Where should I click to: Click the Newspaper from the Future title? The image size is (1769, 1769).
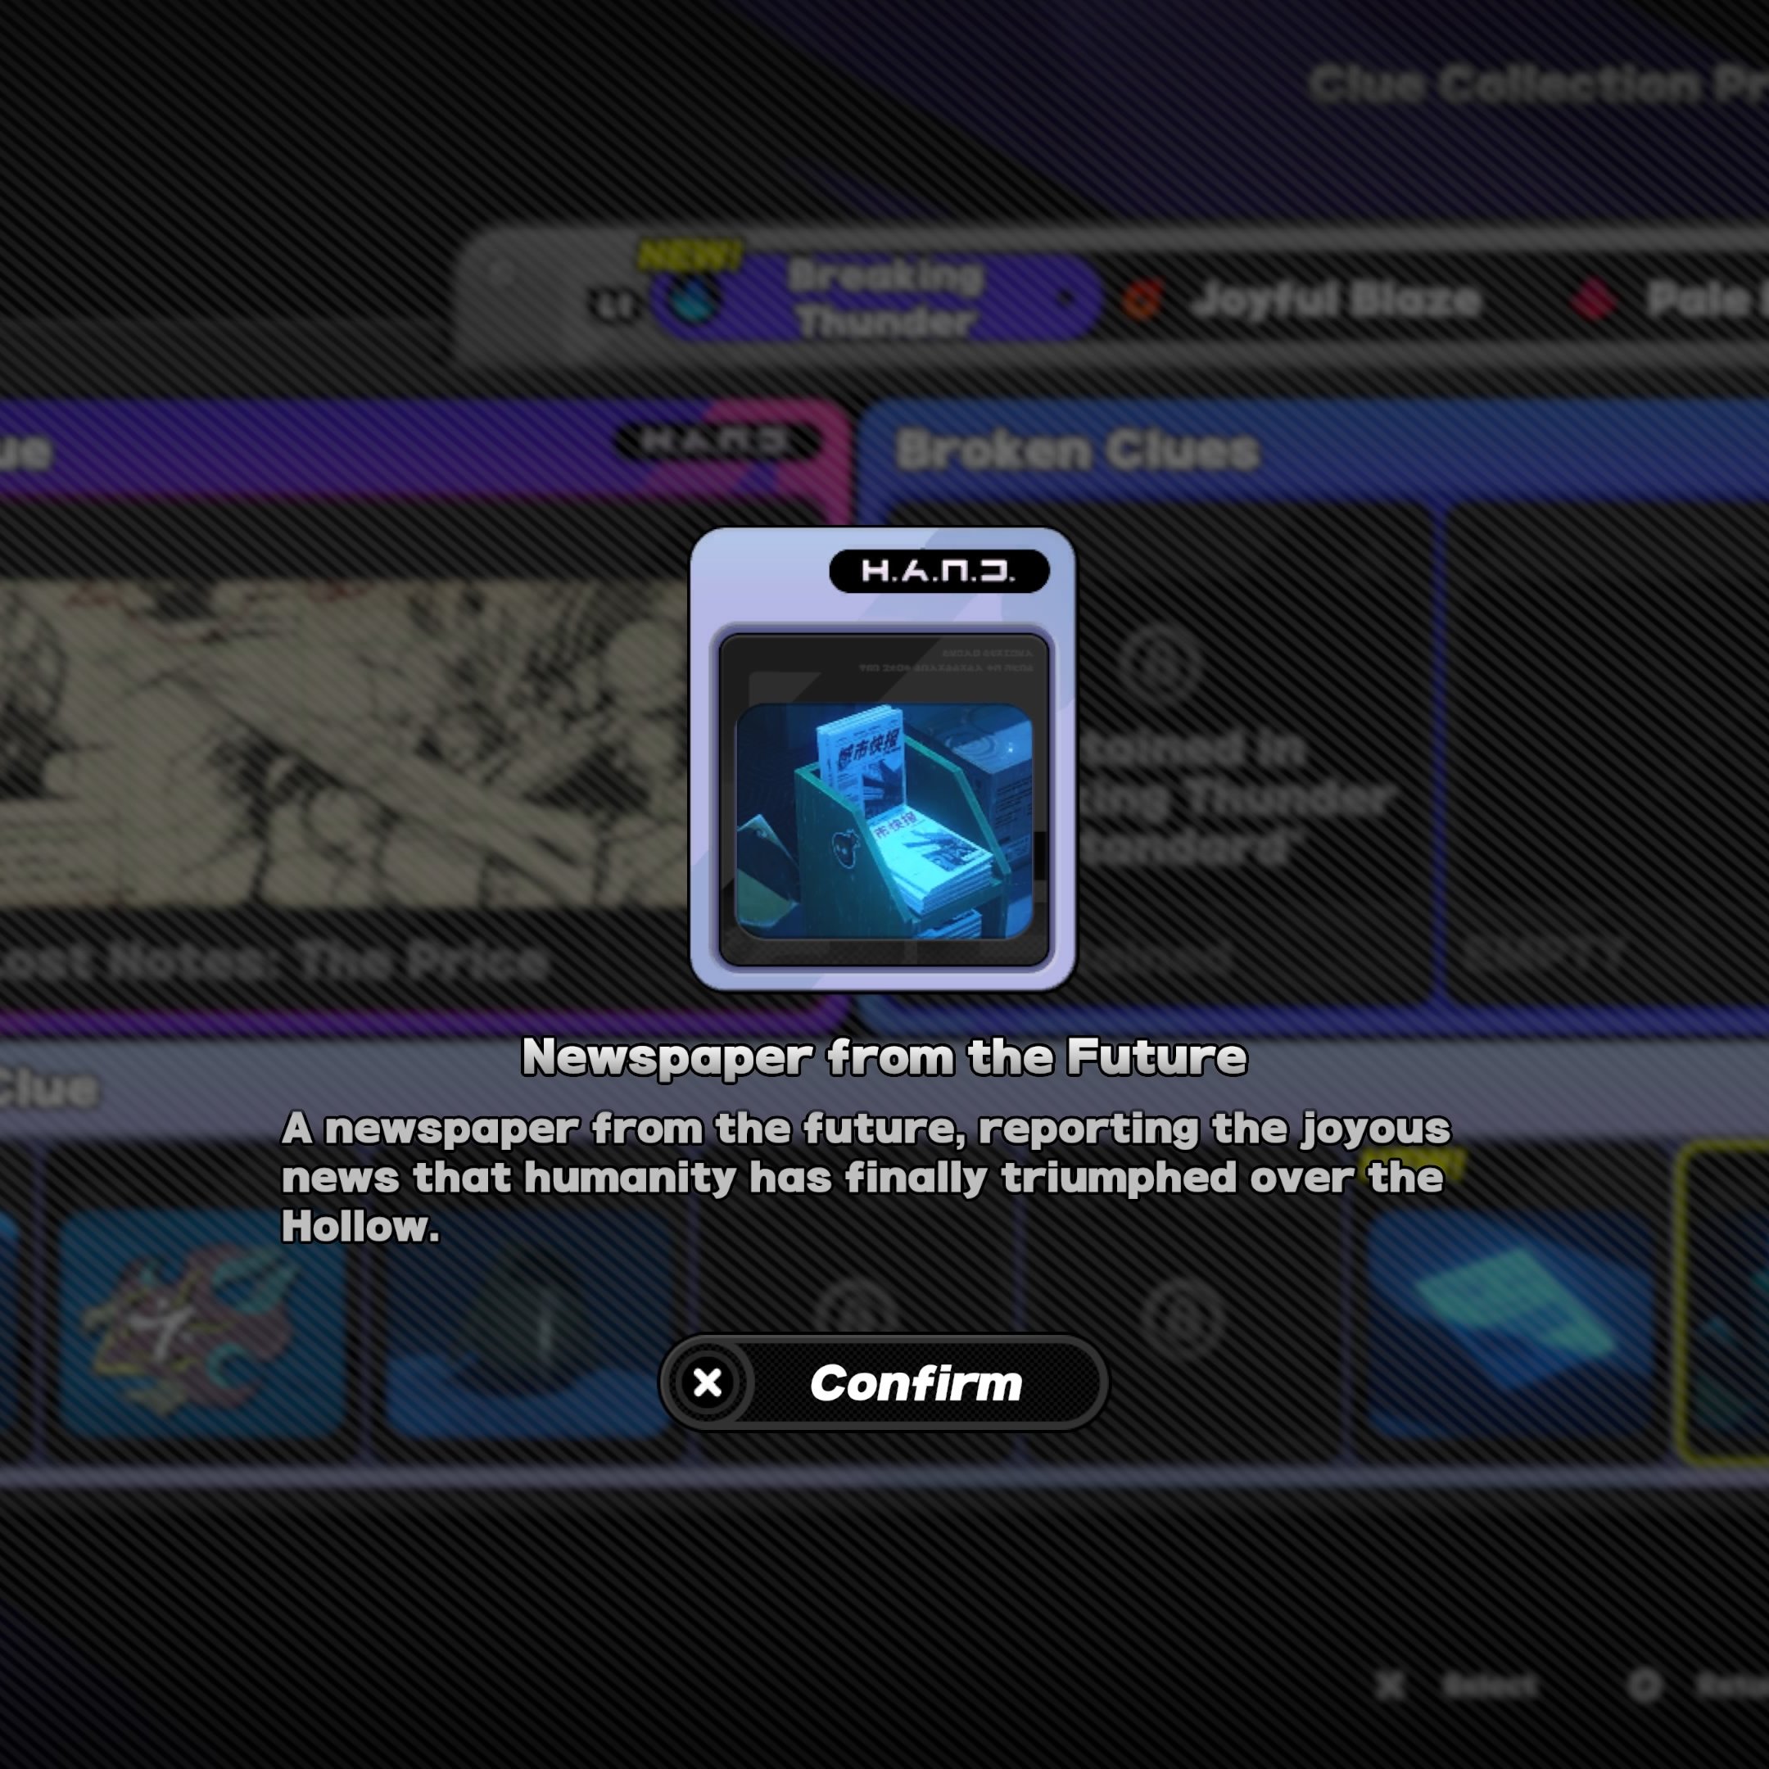[x=884, y=1057]
